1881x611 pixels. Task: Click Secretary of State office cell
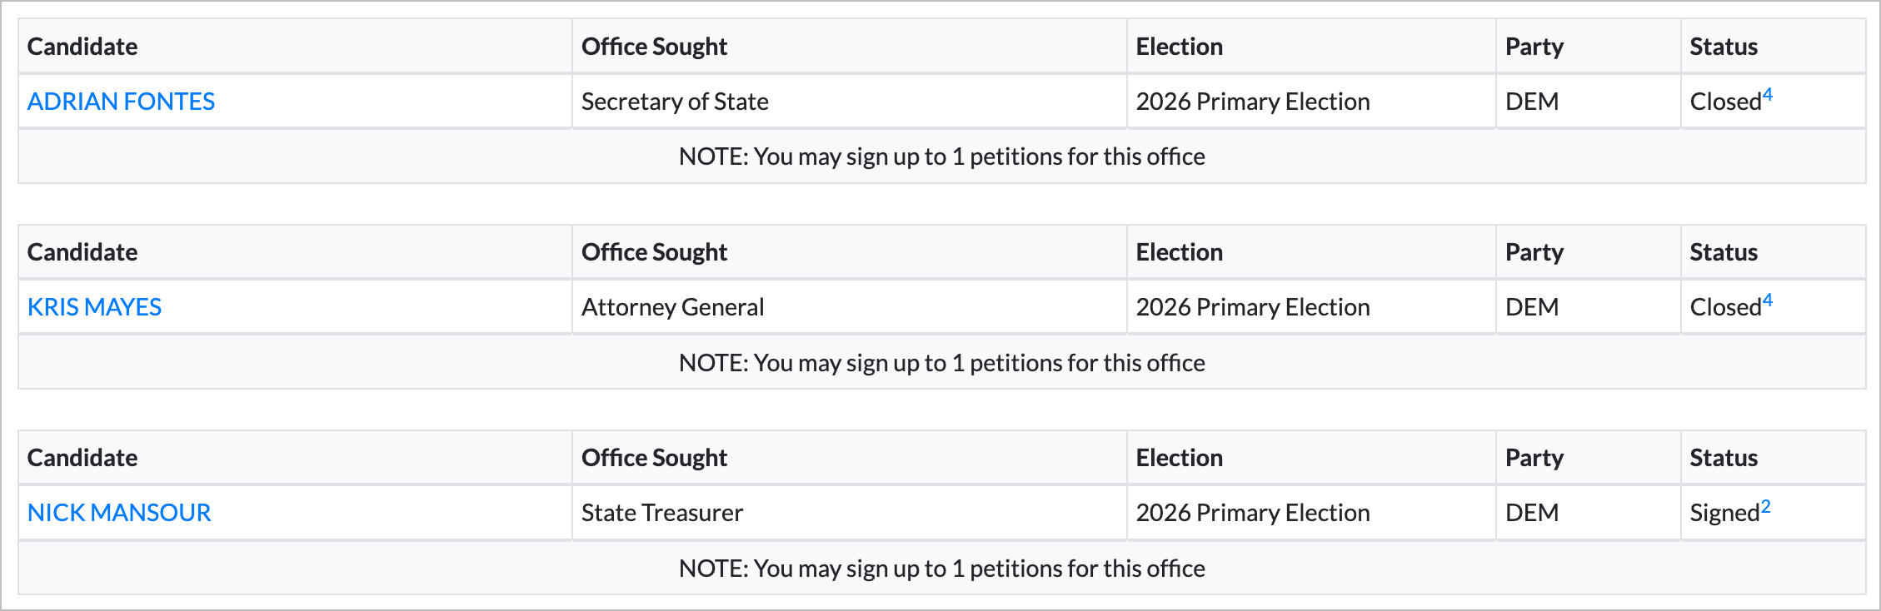click(675, 101)
